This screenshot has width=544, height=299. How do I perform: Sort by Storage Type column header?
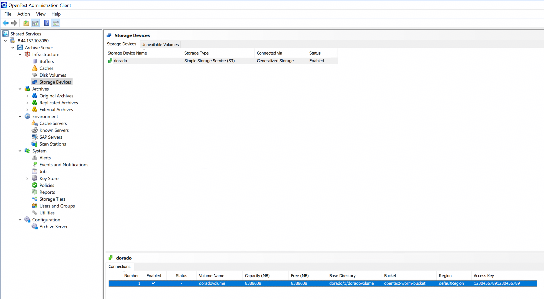coord(218,53)
